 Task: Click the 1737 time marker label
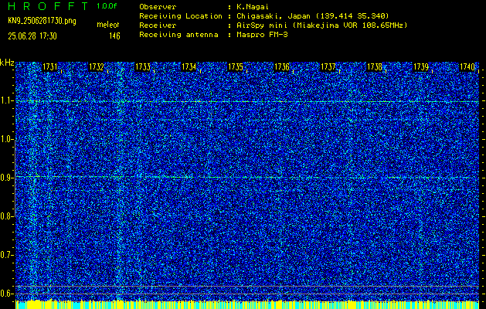point(328,67)
